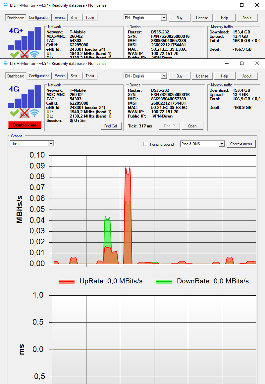
Task: Click the app icon in back window title bar
Action: click(6, 5)
